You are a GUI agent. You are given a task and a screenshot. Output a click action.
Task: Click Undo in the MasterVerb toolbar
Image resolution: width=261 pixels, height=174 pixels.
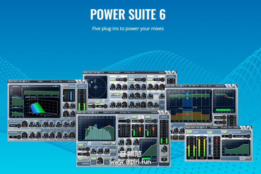point(15,81)
